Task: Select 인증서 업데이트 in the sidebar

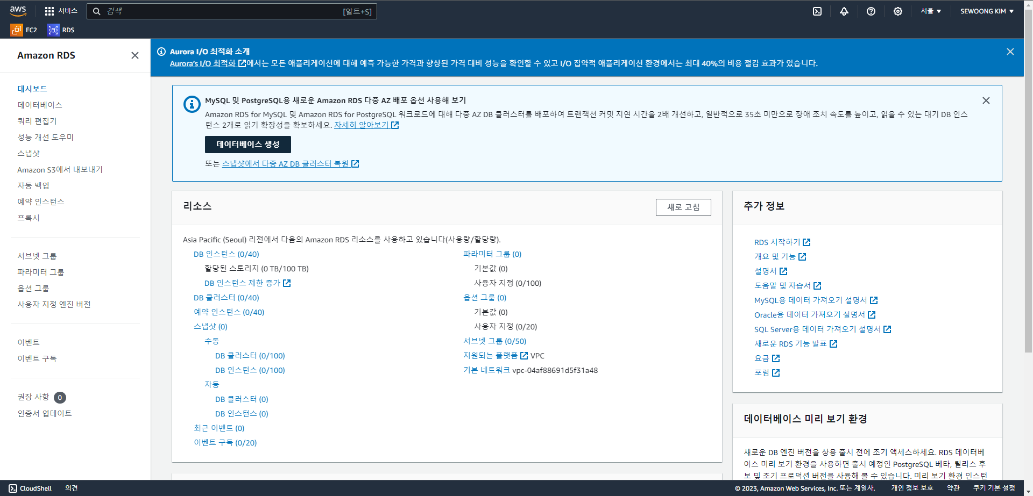Action: tap(45, 413)
